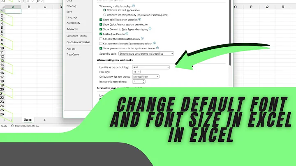Open Customize Ribbon category

76,36
